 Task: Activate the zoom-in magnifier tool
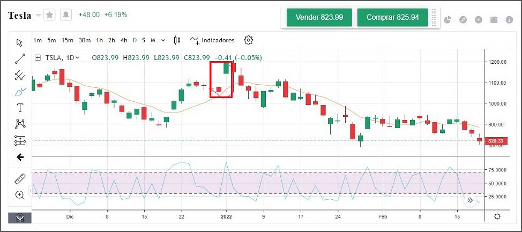[20, 195]
